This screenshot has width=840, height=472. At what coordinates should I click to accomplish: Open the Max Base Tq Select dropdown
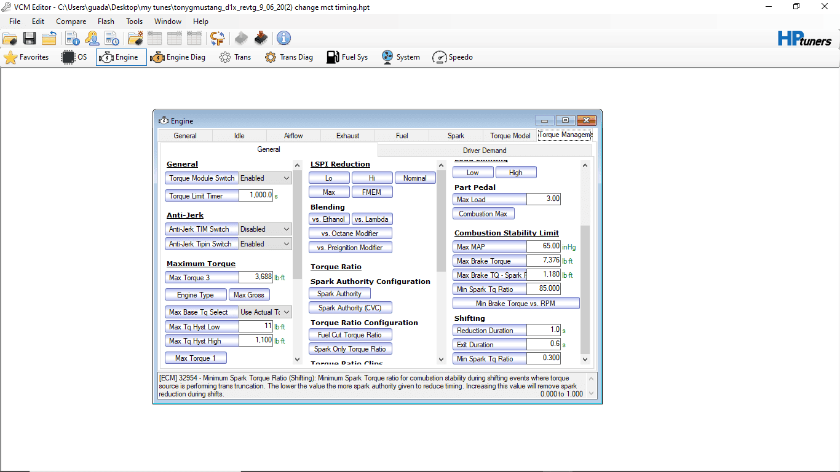click(264, 312)
